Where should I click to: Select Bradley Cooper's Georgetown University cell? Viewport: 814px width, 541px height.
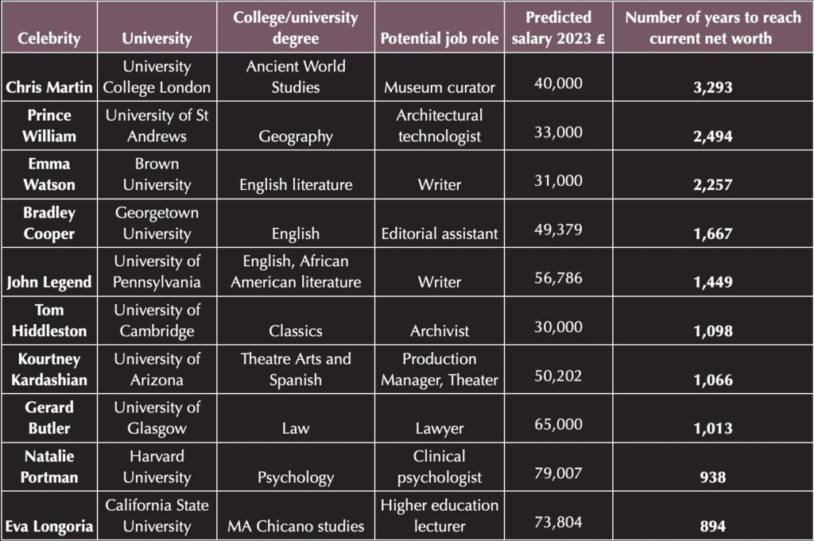tap(157, 223)
